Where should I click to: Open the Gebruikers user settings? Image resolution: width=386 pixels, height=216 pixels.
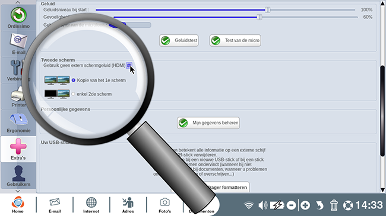[18, 176]
